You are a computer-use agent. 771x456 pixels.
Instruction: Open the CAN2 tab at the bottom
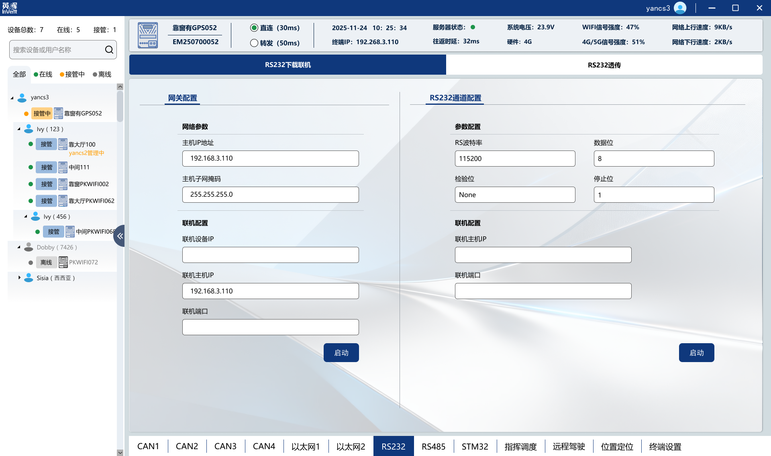(x=187, y=446)
